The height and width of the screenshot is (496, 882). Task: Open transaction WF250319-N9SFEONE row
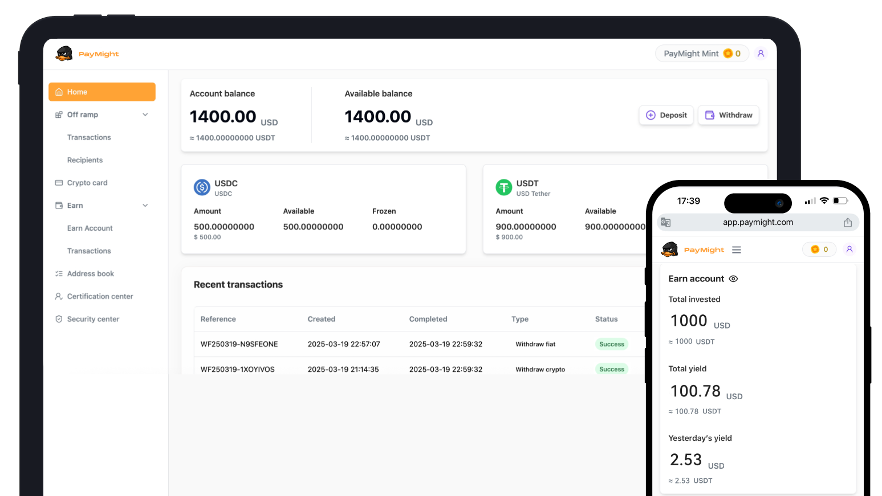pos(239,345)
